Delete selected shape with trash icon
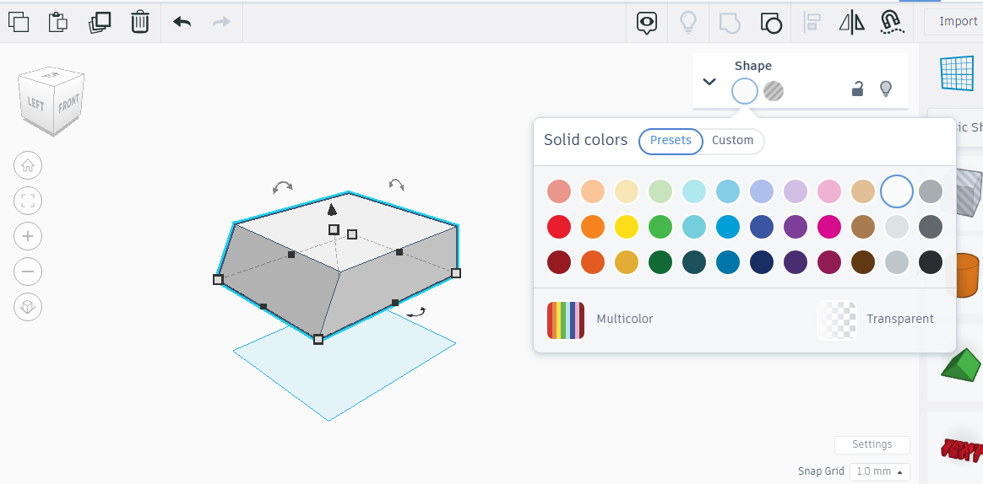983x484 pixels. click(x=140, y=22)
